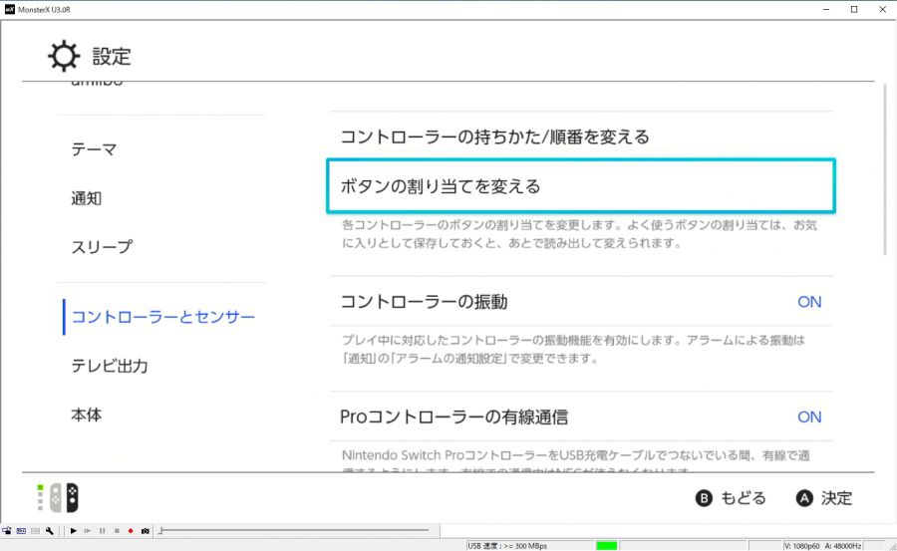Screen dimensions: 897x551
Task: Click the MonsterX app icon in the title bar
Action: (9, 9)
